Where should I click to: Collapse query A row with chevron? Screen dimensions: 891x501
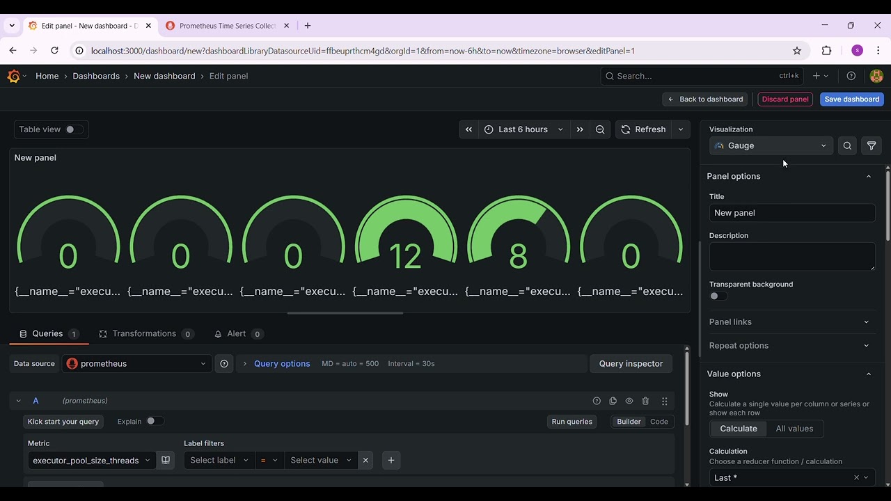click(x=19, y=401)
